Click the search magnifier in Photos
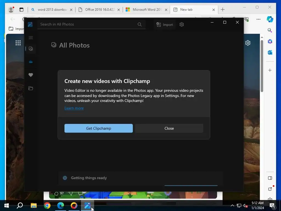This screenshot has height=211, width=281. tap(140, 24)
